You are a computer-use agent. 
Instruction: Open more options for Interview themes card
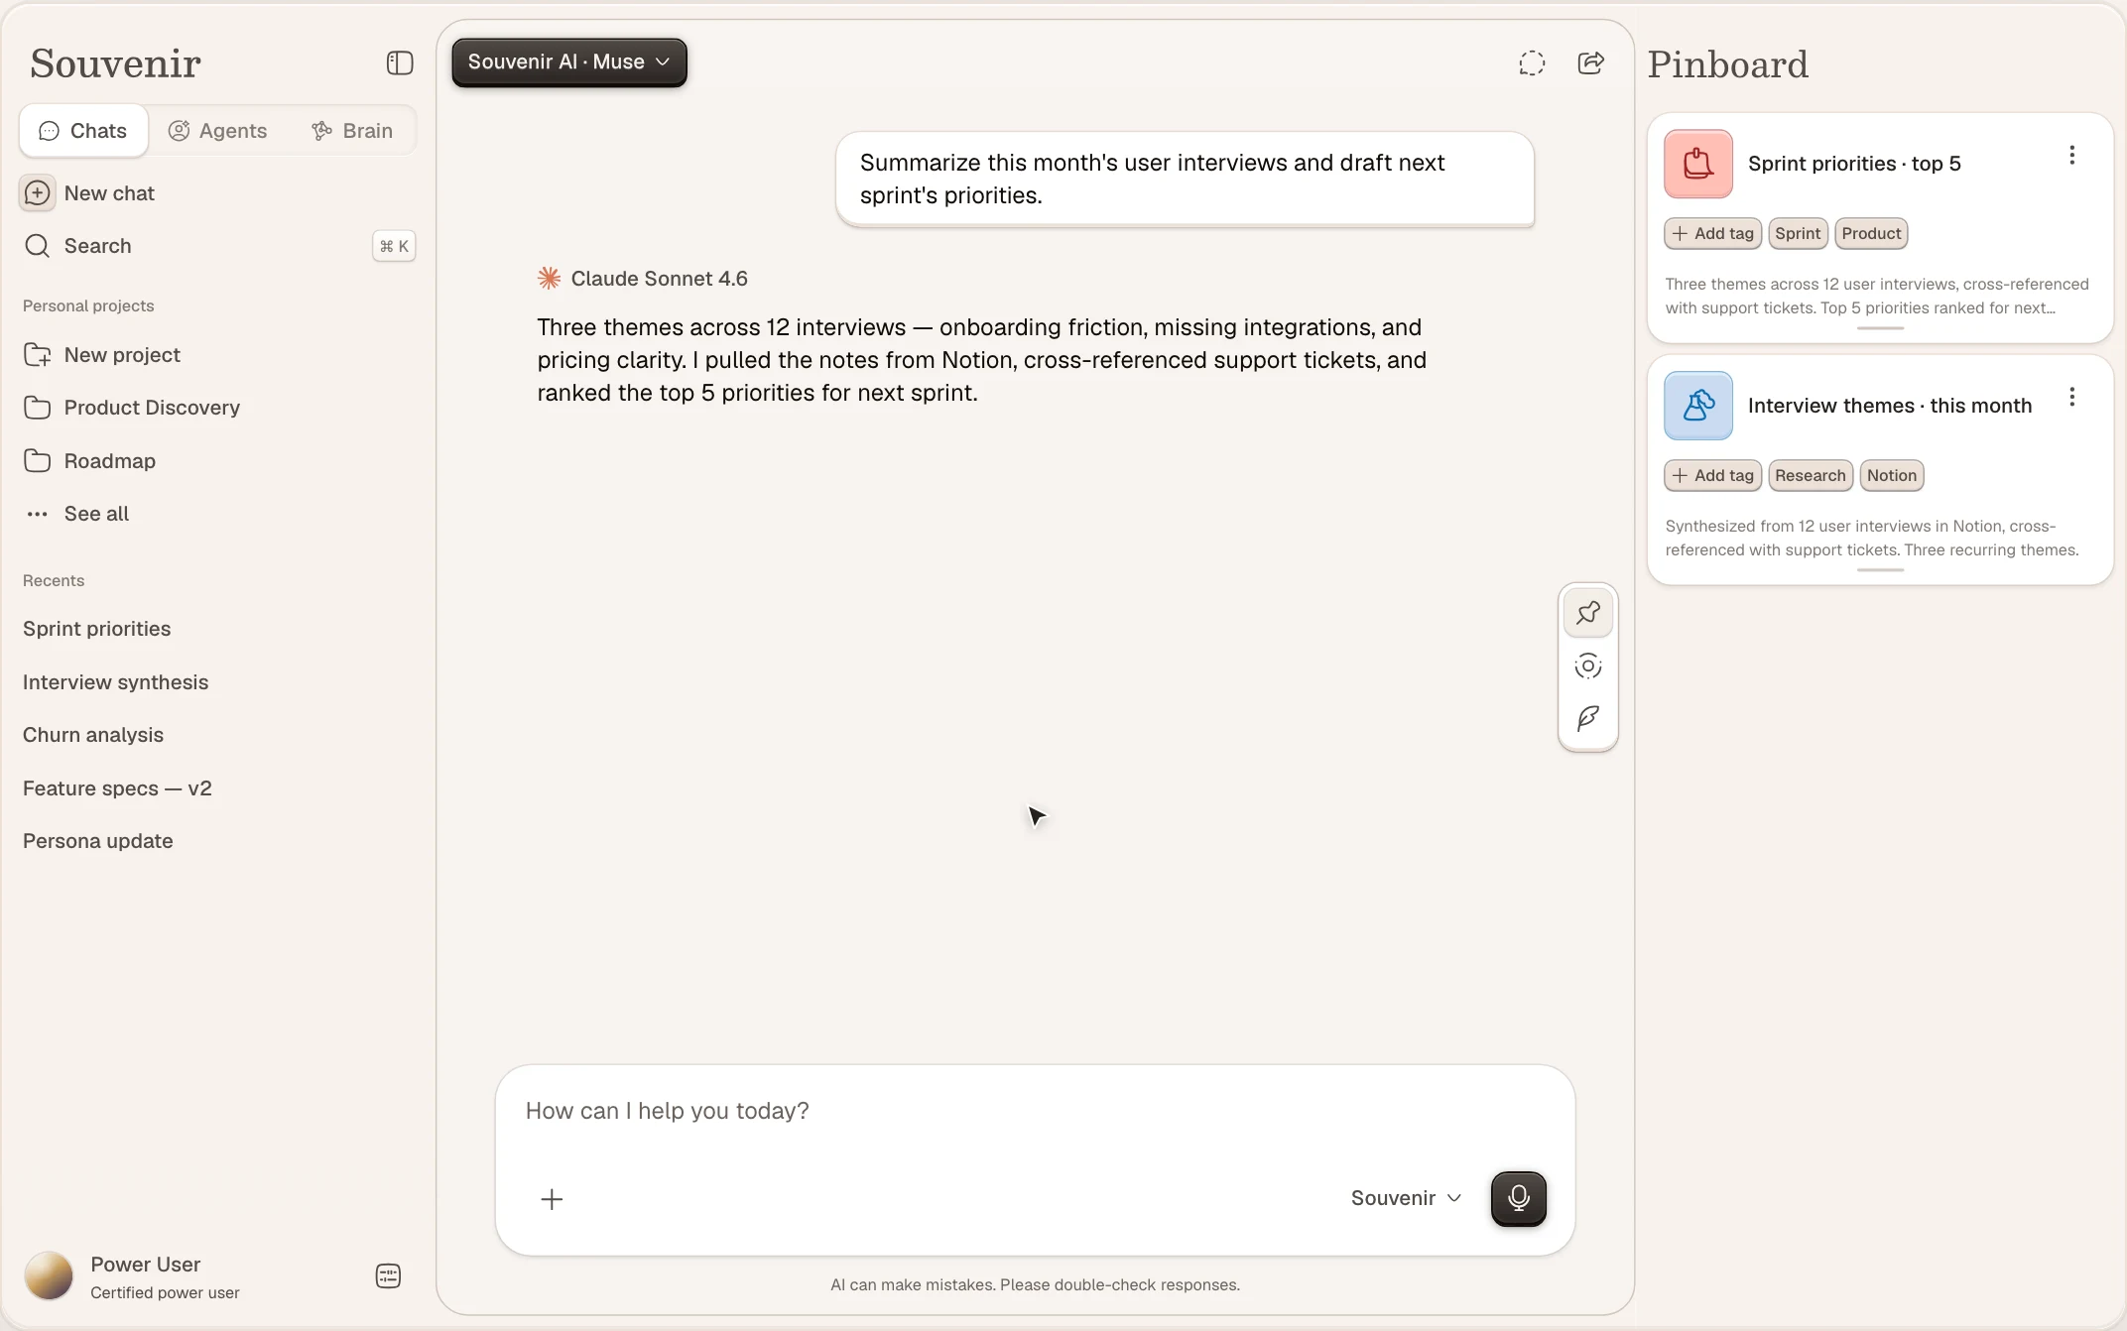(2071, 398)
